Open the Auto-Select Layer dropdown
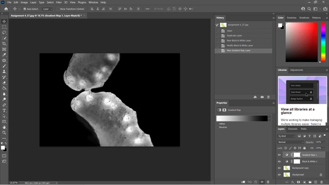The image size is (329, 185). pyautogui.click(x=48, y=9)
